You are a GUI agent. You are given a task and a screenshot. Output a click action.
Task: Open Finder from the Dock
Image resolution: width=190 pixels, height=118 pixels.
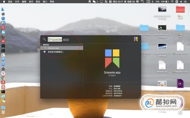(x=3, y=9)
